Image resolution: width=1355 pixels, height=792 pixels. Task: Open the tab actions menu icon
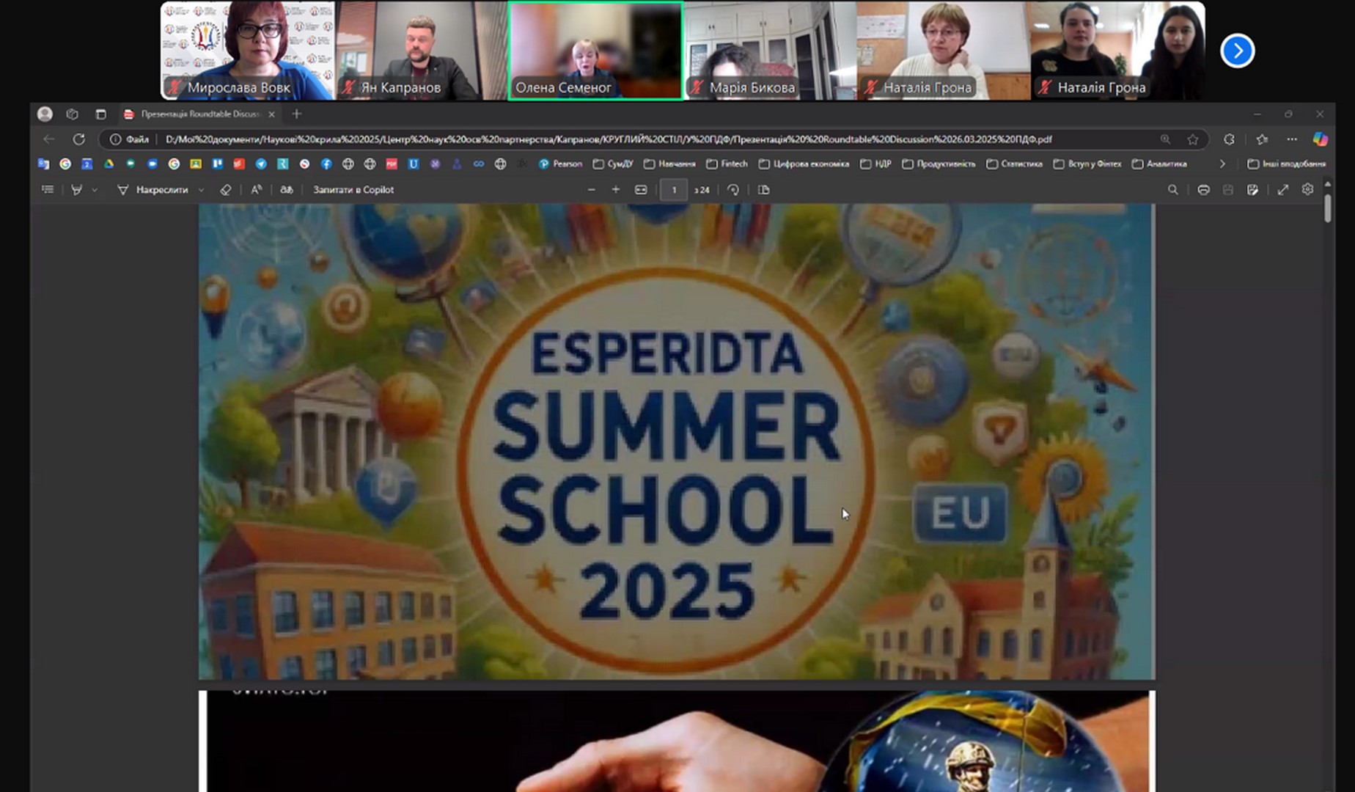point(101,114)
